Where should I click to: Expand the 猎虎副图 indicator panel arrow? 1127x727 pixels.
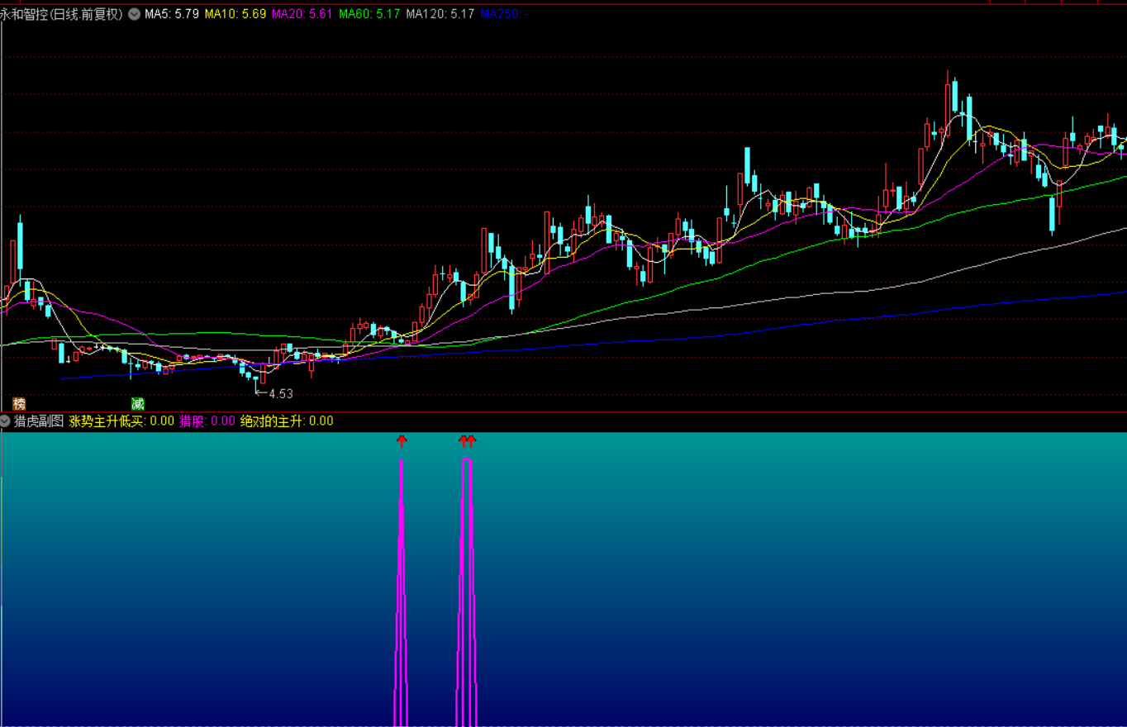(6, 421)
